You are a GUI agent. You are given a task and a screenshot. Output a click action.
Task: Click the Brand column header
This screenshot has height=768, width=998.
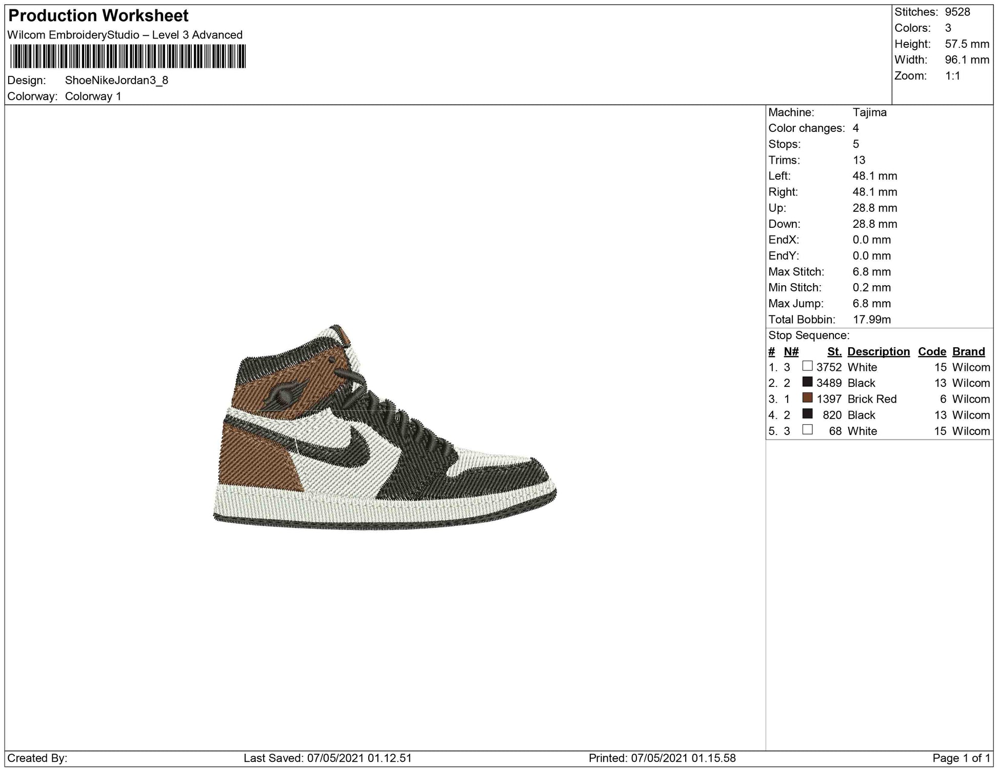point(968,351)
